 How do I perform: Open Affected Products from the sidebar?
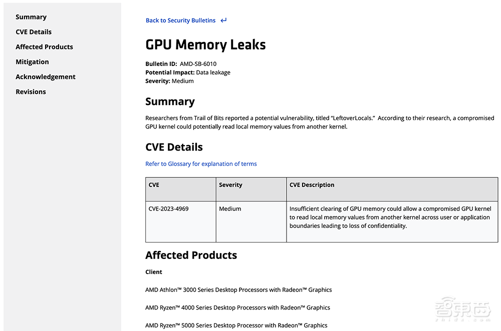click(x=44, y=46)
